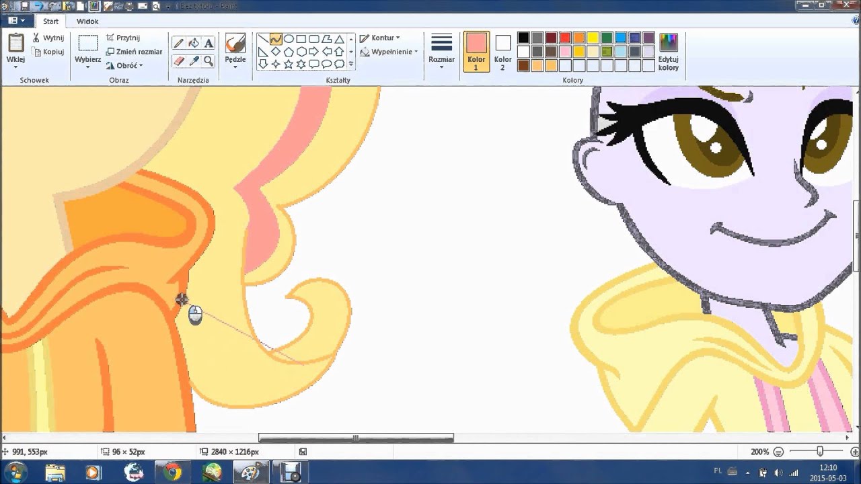This screenshot has height=484, width=861.
Task: Pick the pink color swatch
Action: click(565, 52)
